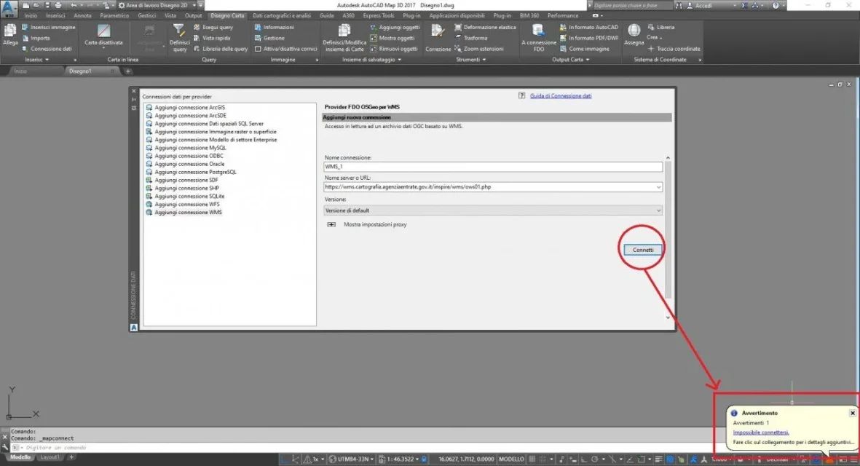Click Come immagine output tool
Image resolution: width=860 pixels, height=466 pixels.
click(584, 49)
